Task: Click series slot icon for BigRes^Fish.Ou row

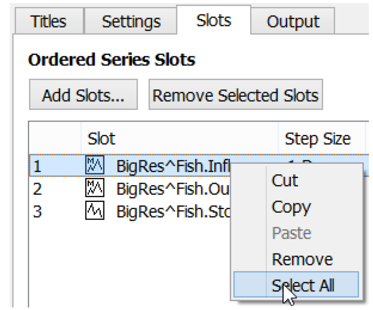Action: 94,189
